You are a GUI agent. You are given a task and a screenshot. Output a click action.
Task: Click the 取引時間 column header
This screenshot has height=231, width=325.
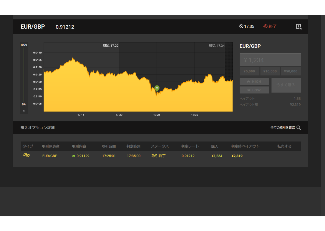[x=109, y=146]
